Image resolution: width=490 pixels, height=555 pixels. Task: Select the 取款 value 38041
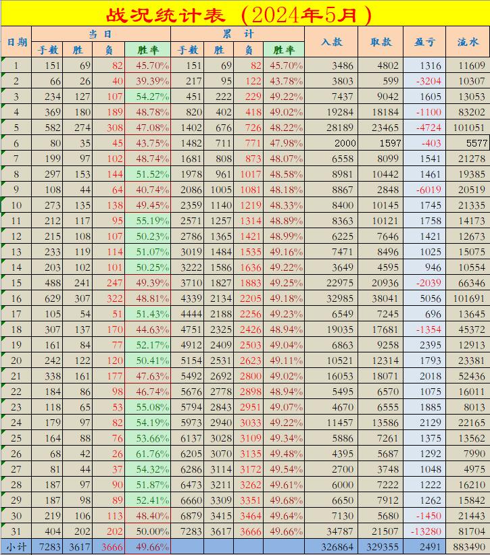pyautogui.click(x=381, y=298)
